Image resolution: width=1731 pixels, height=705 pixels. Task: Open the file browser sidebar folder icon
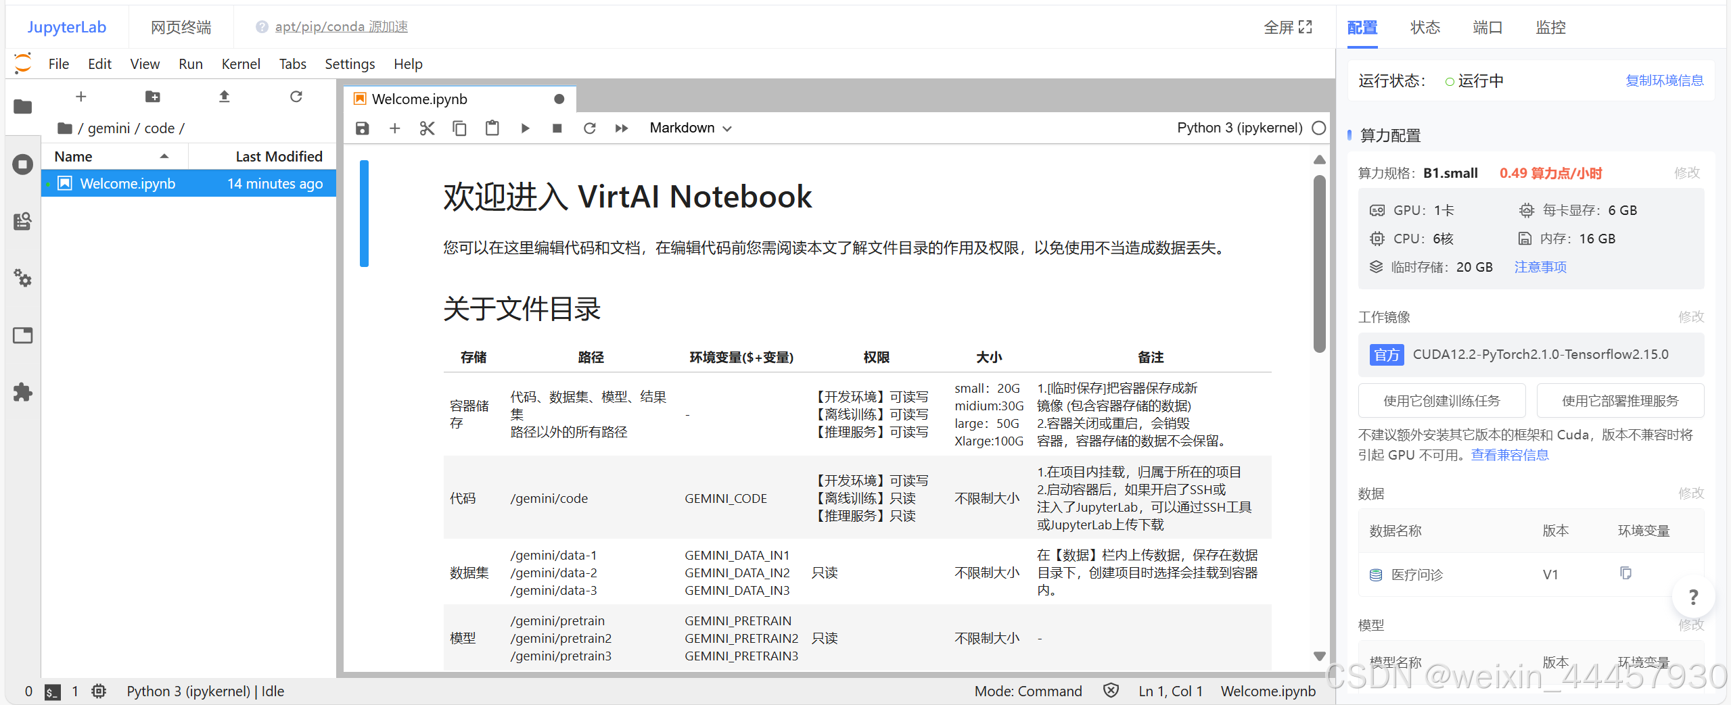coord(23,107)
